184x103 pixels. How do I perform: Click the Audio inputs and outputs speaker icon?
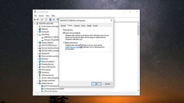[x=40, y=26]
